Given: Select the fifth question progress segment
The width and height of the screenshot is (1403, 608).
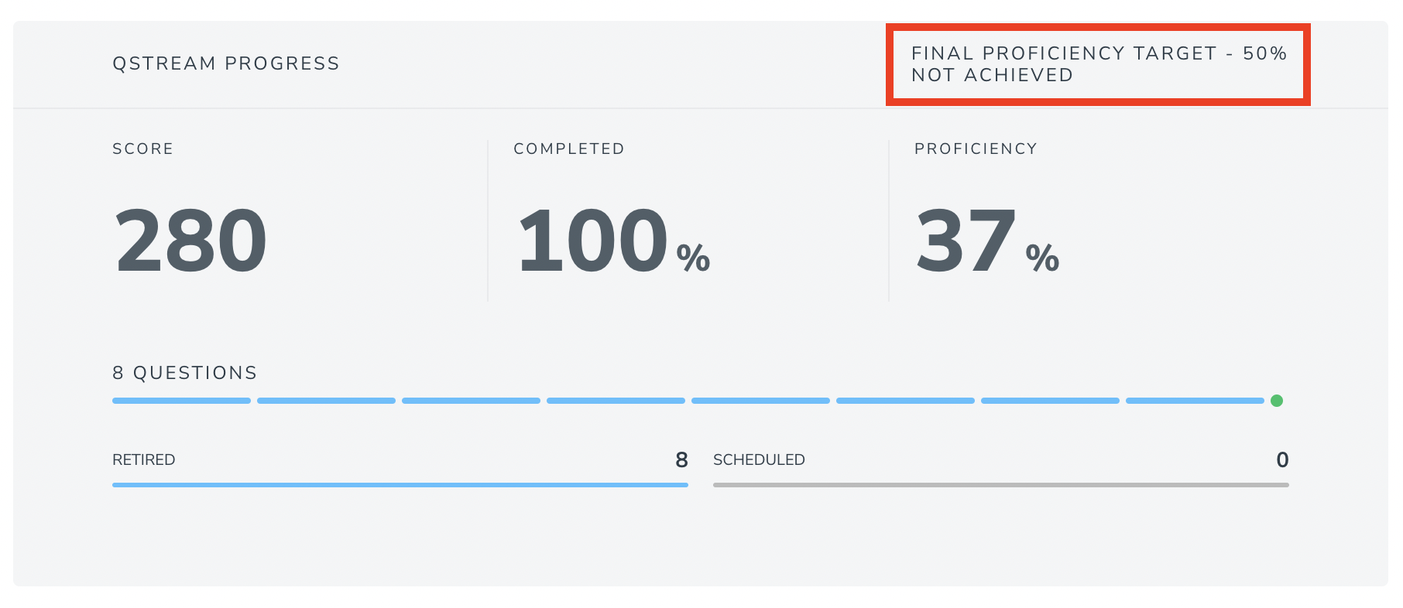Looking at the screenshot, I should pyautogui.click(x=760, y=401).
